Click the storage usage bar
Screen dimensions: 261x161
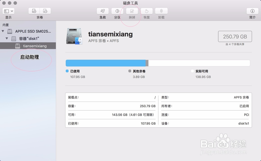(158, 63)
